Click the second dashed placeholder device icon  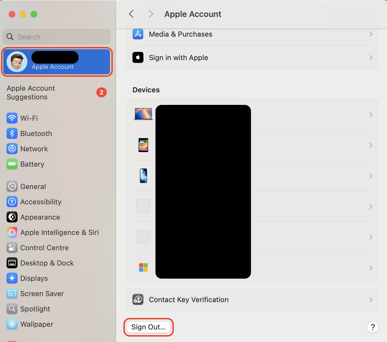tap(143, 237)
